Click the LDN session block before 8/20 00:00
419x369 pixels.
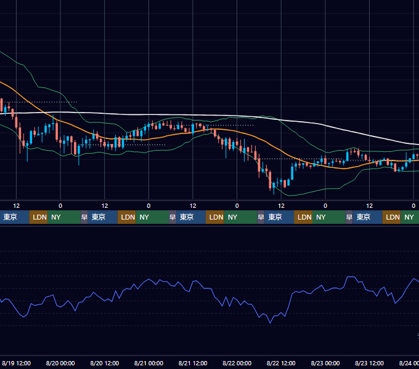[38, 217]
